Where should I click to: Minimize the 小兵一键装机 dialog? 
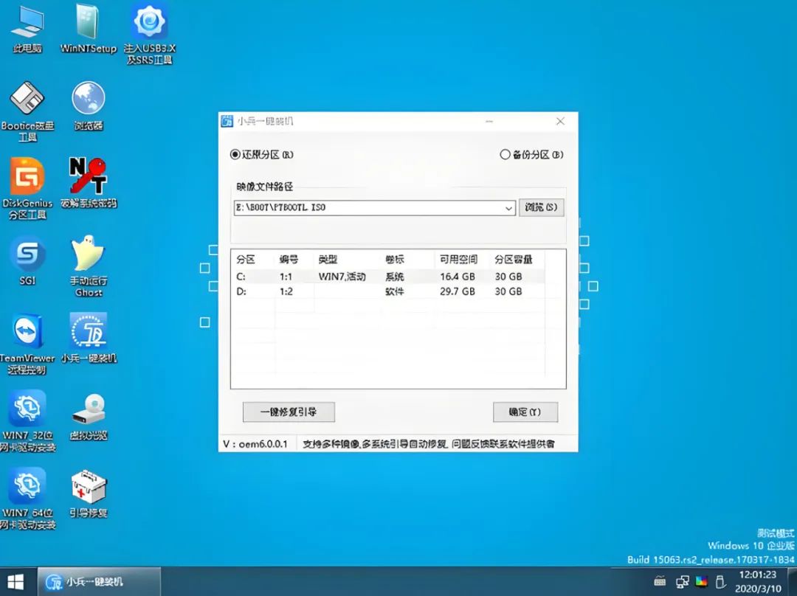[x=489, y=122]
